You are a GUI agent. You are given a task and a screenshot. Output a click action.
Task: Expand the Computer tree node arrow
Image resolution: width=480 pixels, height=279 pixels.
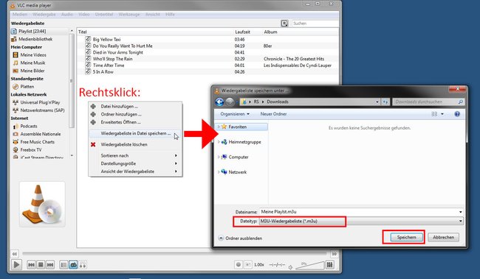point(219,157)
